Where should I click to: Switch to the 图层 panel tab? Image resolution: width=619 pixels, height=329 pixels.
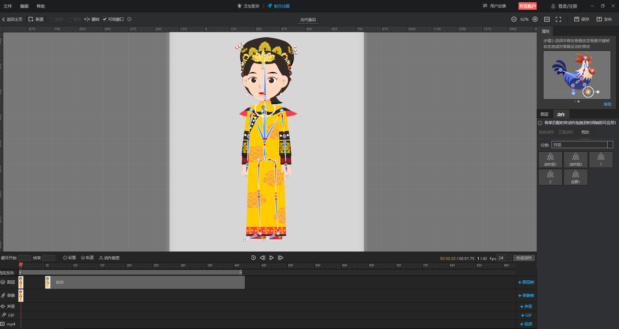[544, 114]
